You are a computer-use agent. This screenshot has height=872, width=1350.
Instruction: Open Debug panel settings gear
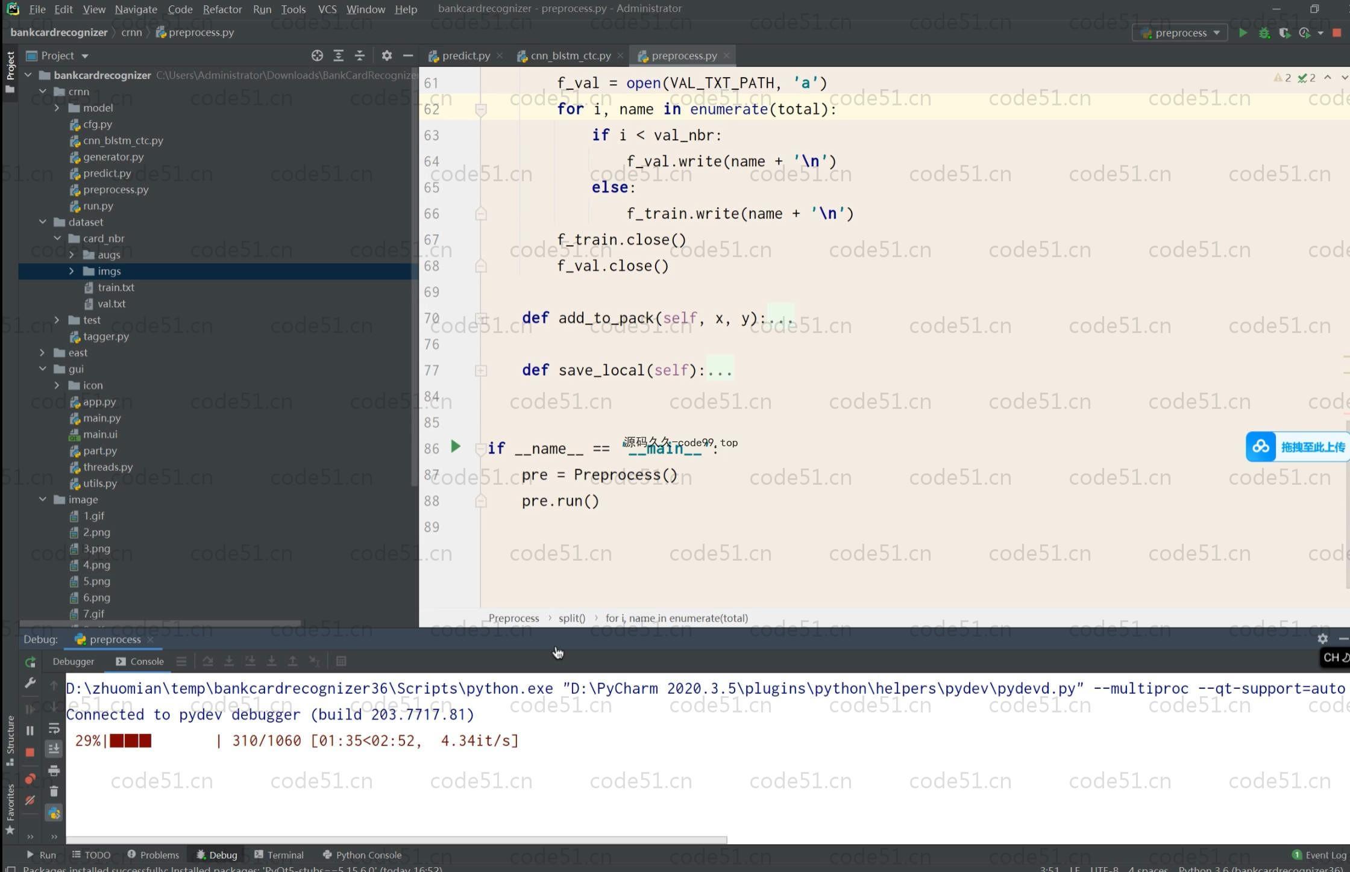(1323, 639)
